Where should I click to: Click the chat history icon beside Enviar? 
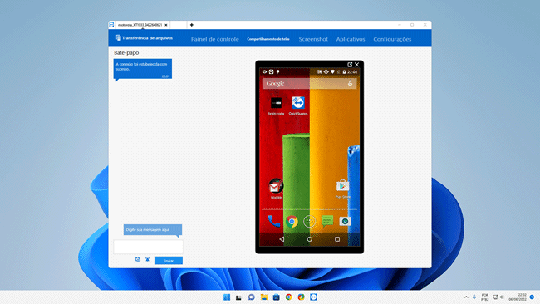(x=138, y=260)
